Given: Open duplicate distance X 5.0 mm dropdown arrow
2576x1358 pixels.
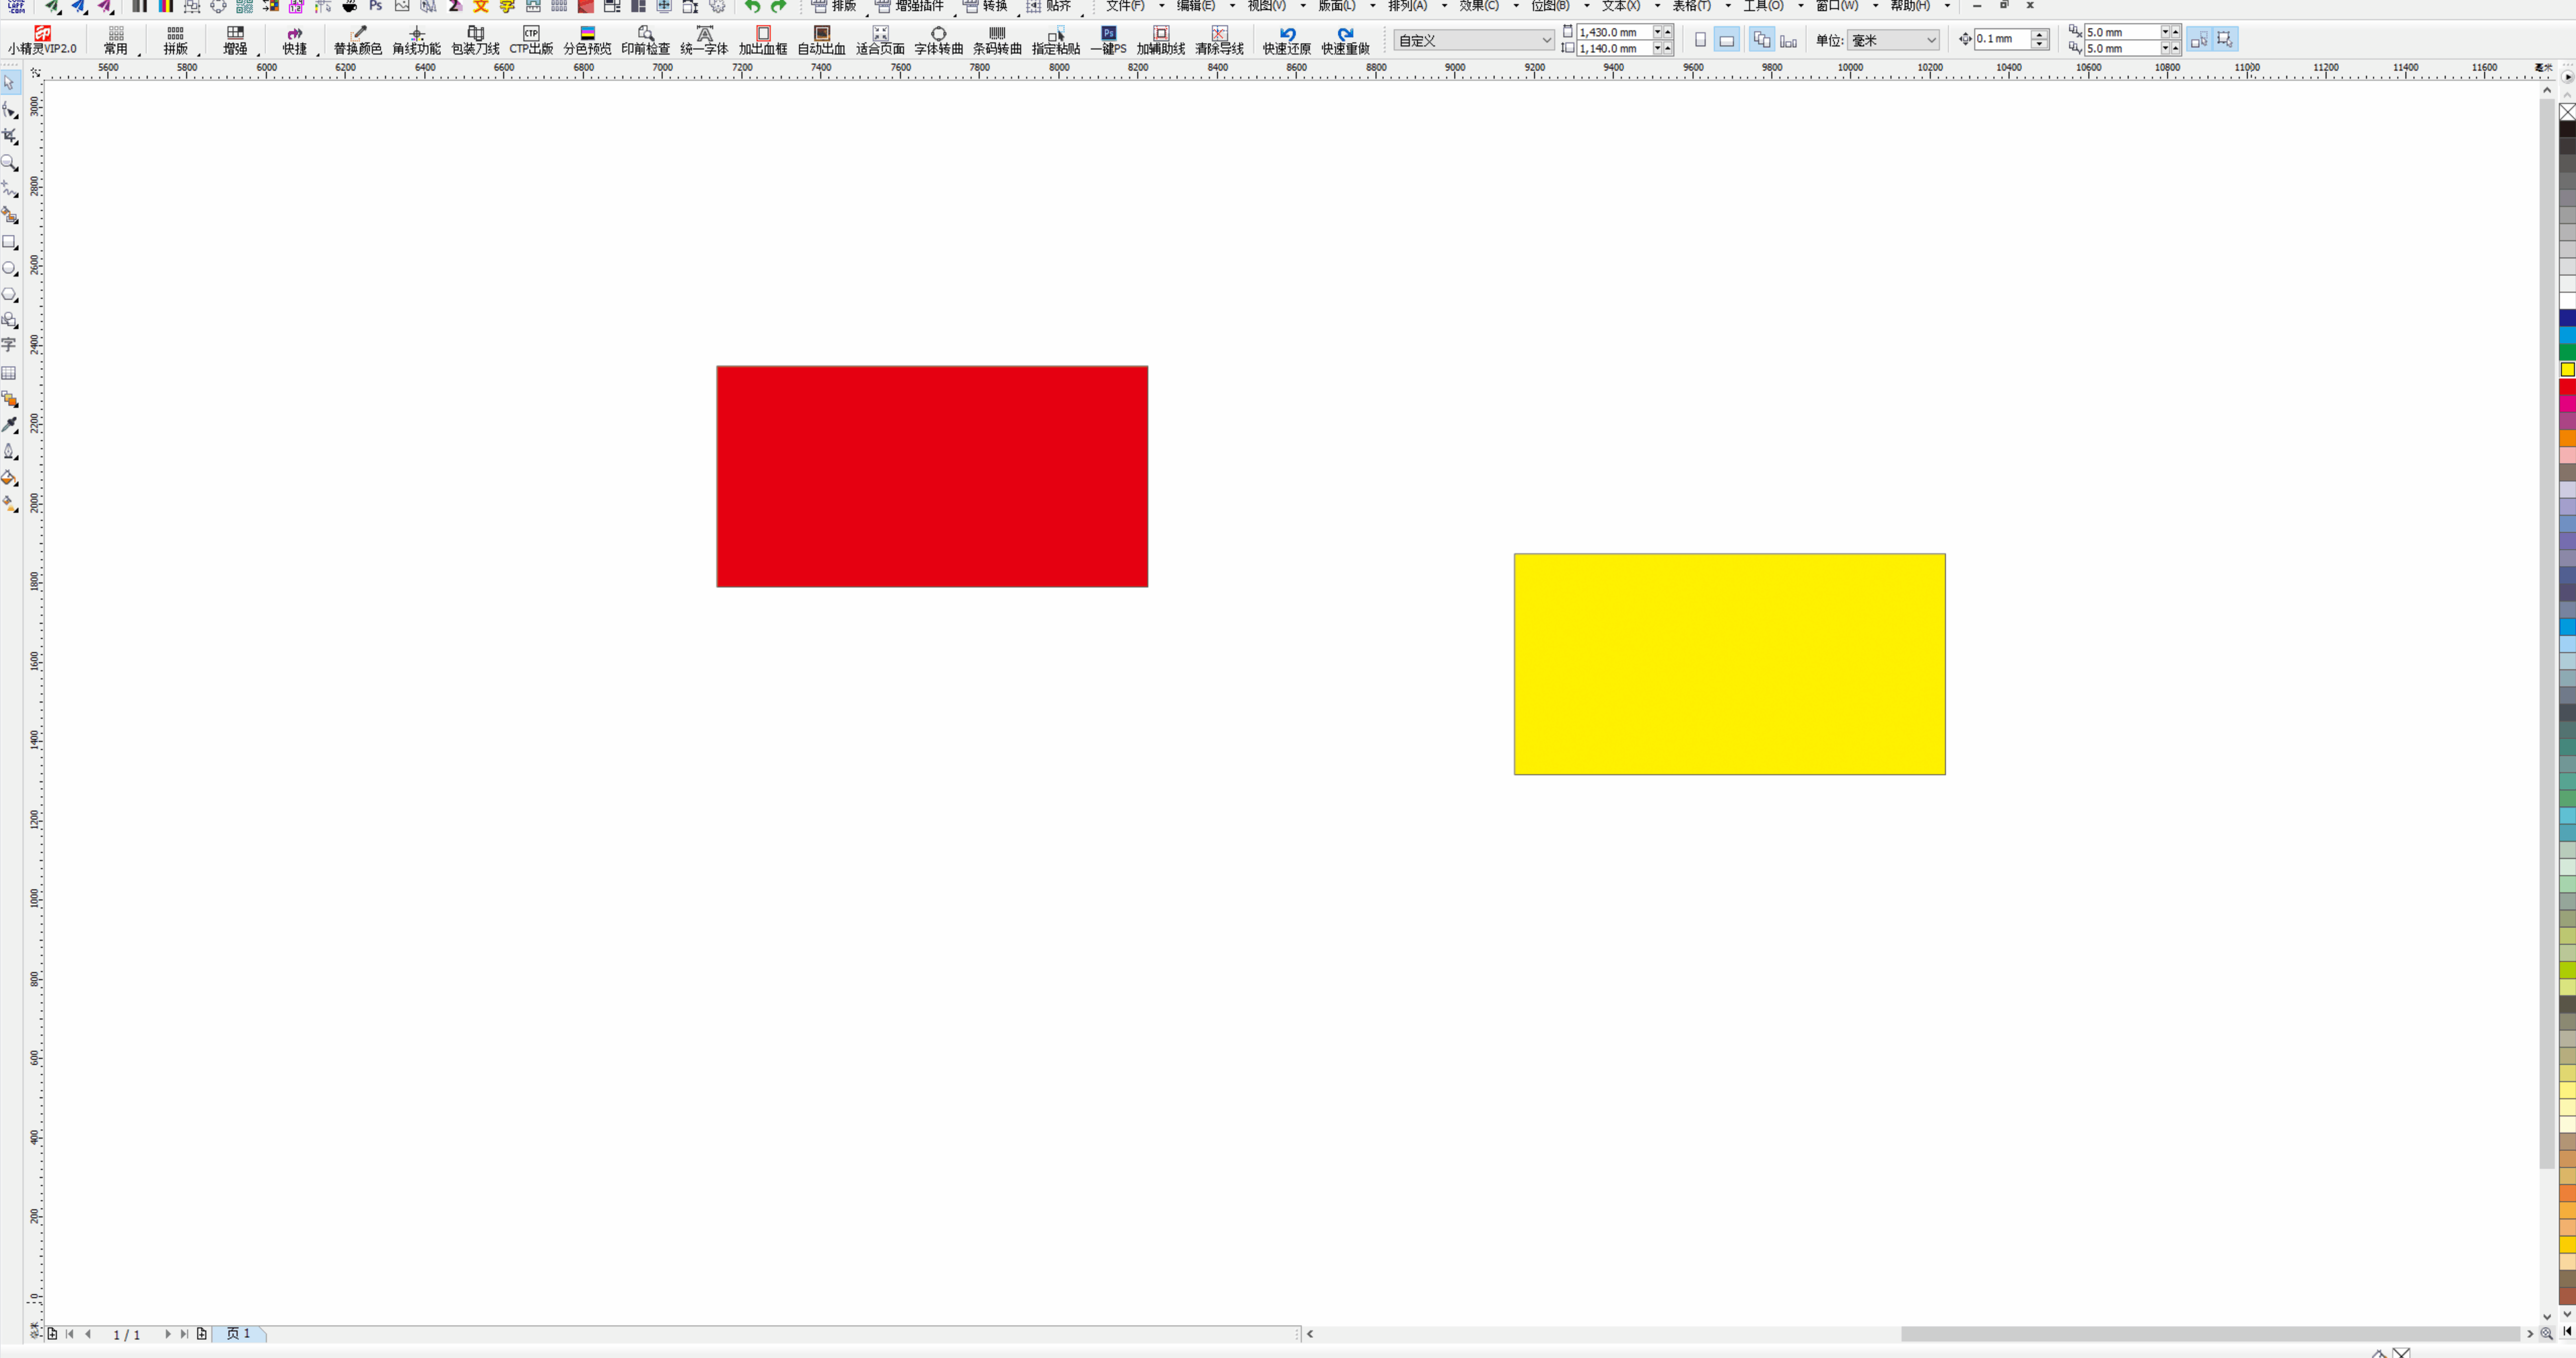Looking at the screenshot, I should 2165,32.
